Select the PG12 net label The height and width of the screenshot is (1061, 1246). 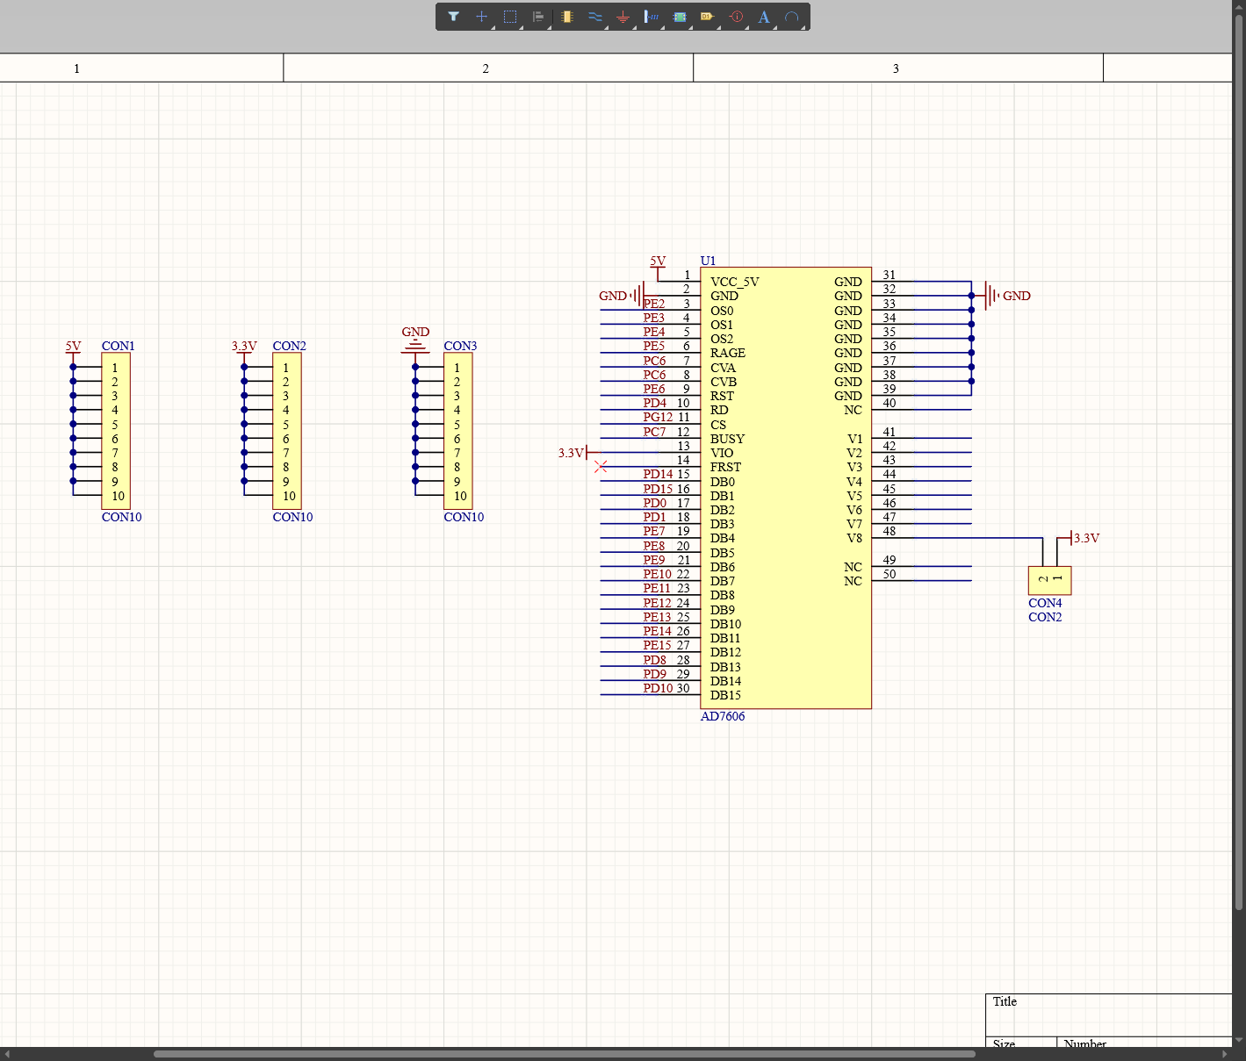[658, 417]
